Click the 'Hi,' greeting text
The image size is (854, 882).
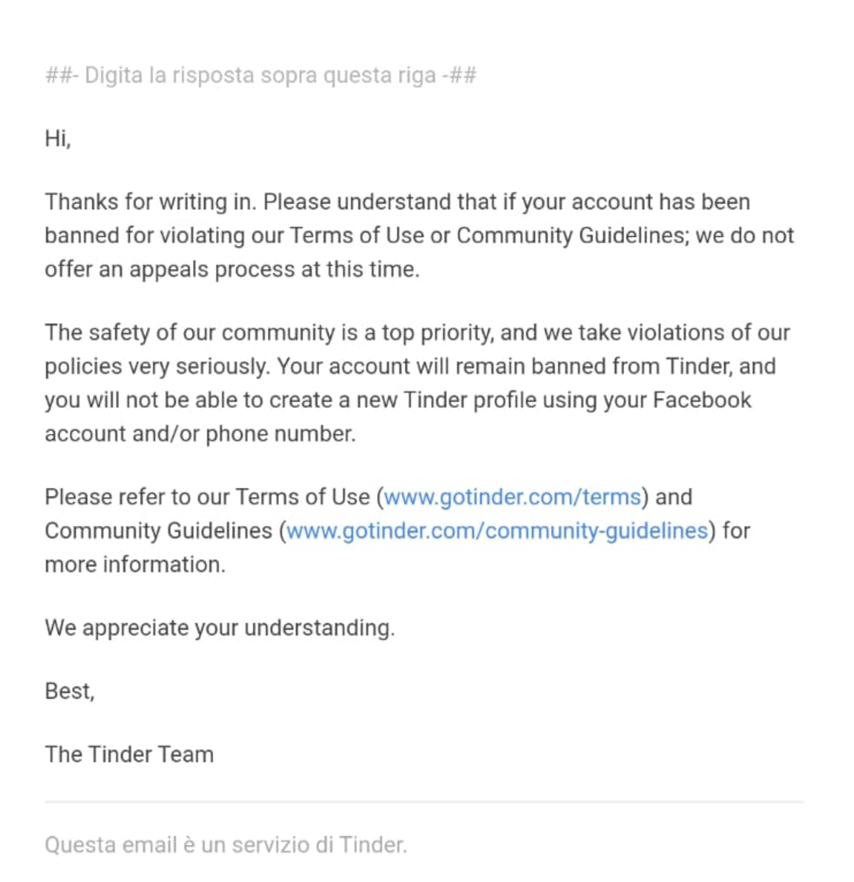(x=58, y=138)
